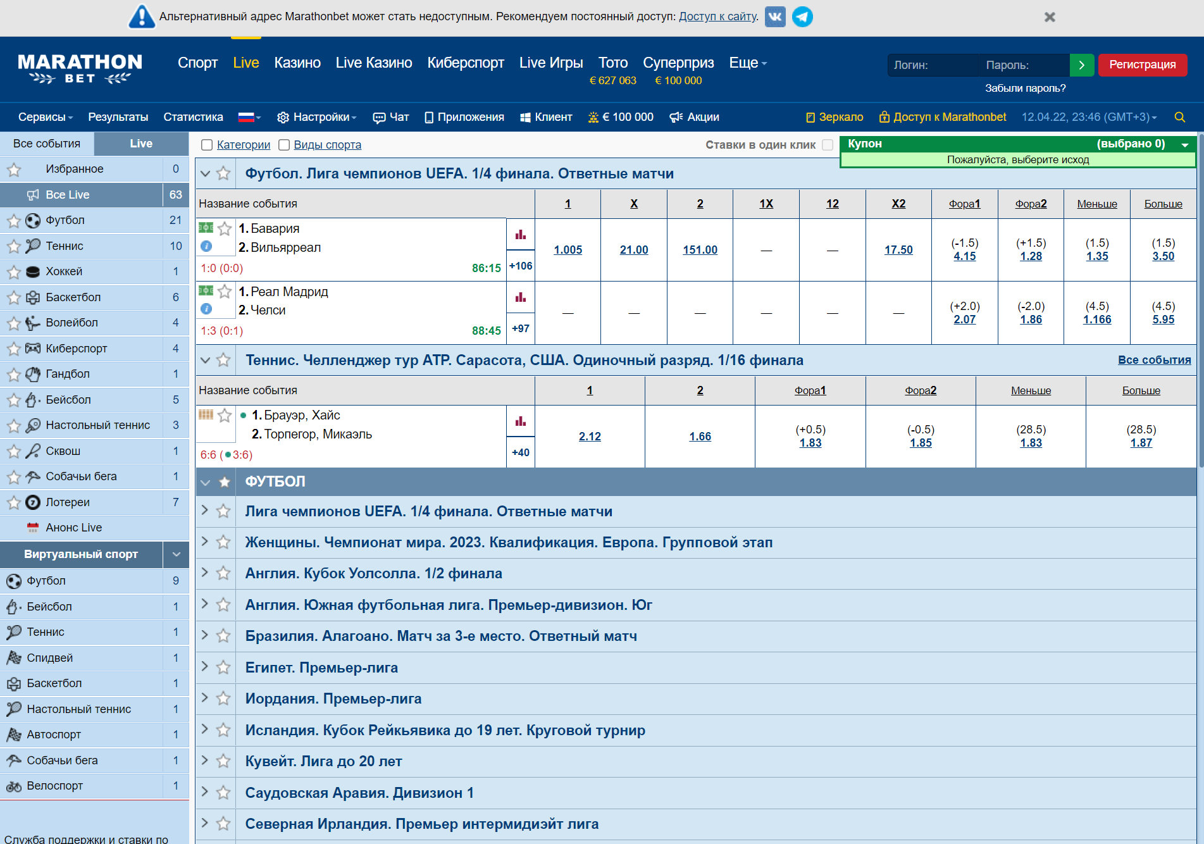This screenshot has height=844, width=1204.
Task: Select the live Бейсбол icon in sidebar
Action: point(33,400)
